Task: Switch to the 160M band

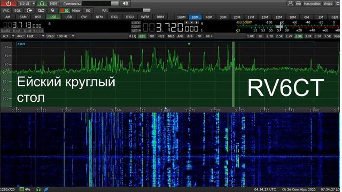Action: coord(181,17)
